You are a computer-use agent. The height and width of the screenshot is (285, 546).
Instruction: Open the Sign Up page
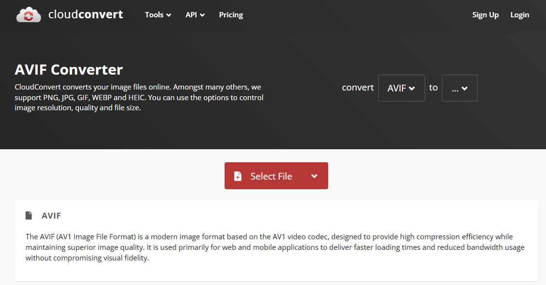pyautogui.click(x=485, y=15)
